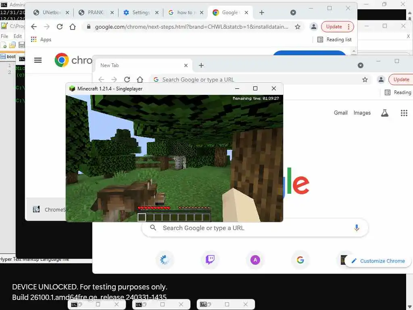Reload the New Tab page
Image resolution: width=413 pixels, height=310 pixels.
click(x=127, y=80)
